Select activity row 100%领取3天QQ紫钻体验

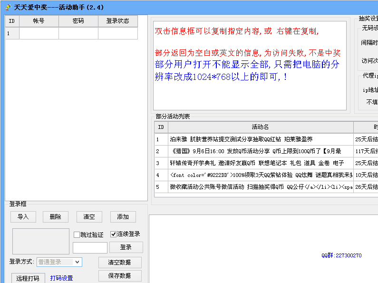pos(261,175)
